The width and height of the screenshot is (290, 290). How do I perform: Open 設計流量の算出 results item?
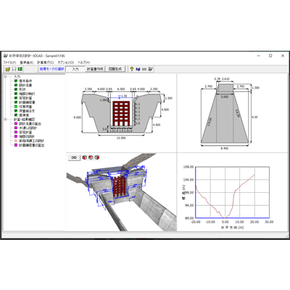pyautogui.click(x=30, y=124)
